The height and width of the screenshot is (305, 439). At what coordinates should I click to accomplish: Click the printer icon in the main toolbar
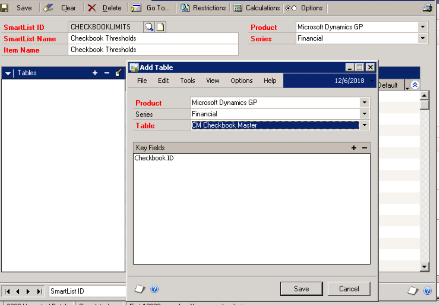click(x=427, y=8)
